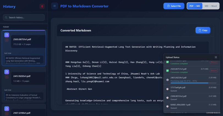Image resolution: width=223 pixels, height=116 pixels.
Task: Click the clock icon beside 2308.08155v2.pdf
Action: [x=167, y=98]
